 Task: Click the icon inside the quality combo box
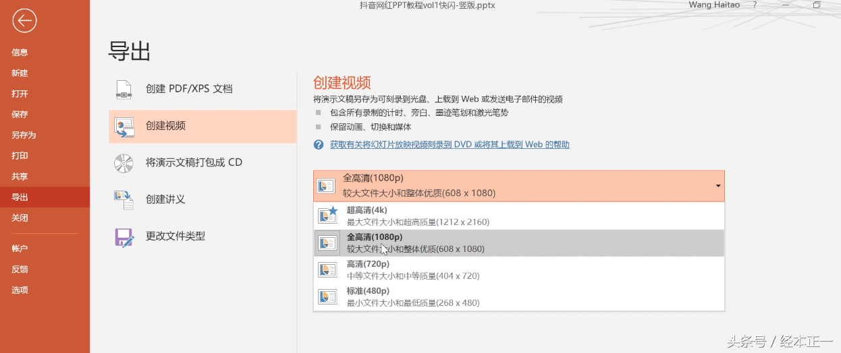327,186
